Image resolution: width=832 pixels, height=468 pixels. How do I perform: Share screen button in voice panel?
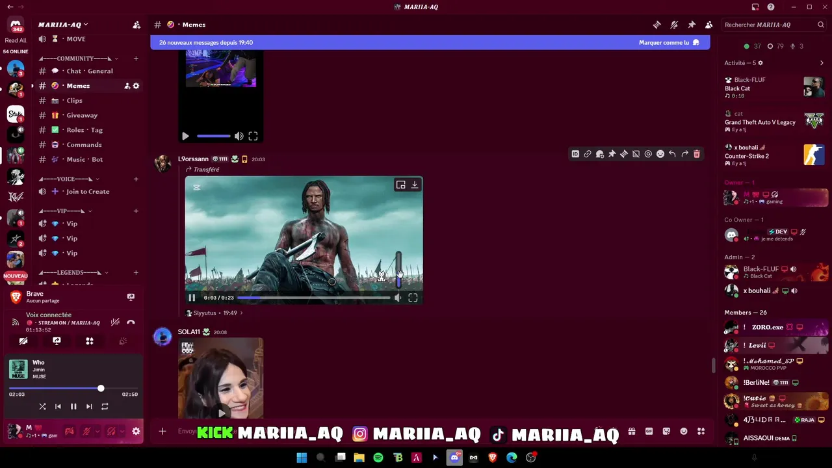pyautogui.click(x=57, y=341)
